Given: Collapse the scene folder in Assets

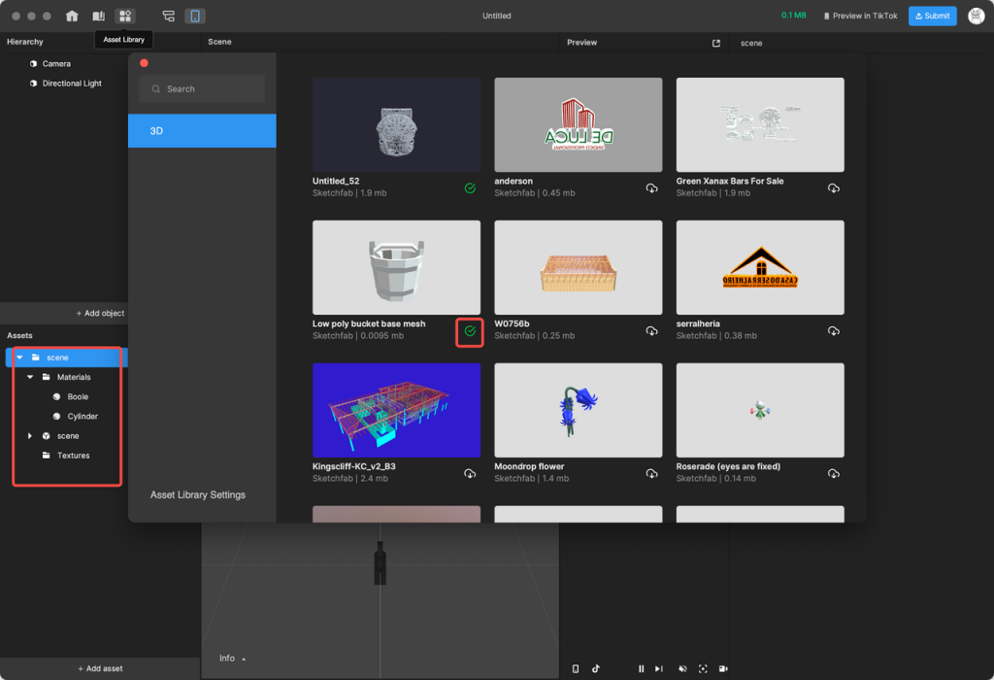Looking at the screenshot, I should tap(20, 357).
